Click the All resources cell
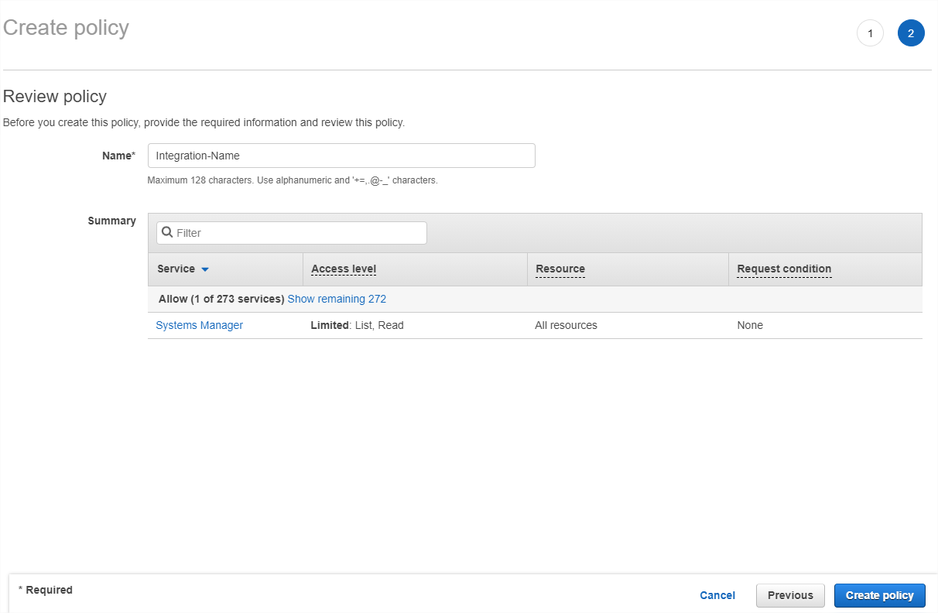 (x=566, y=325)
